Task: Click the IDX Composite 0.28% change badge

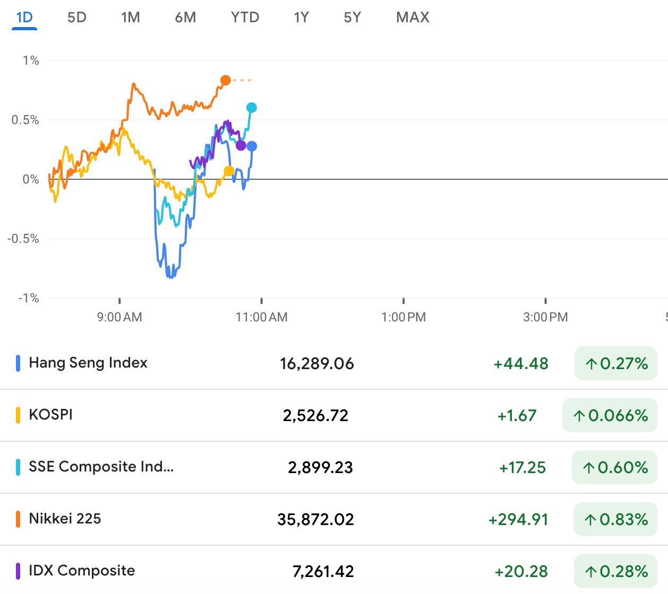Action: [x=616, y=571]
